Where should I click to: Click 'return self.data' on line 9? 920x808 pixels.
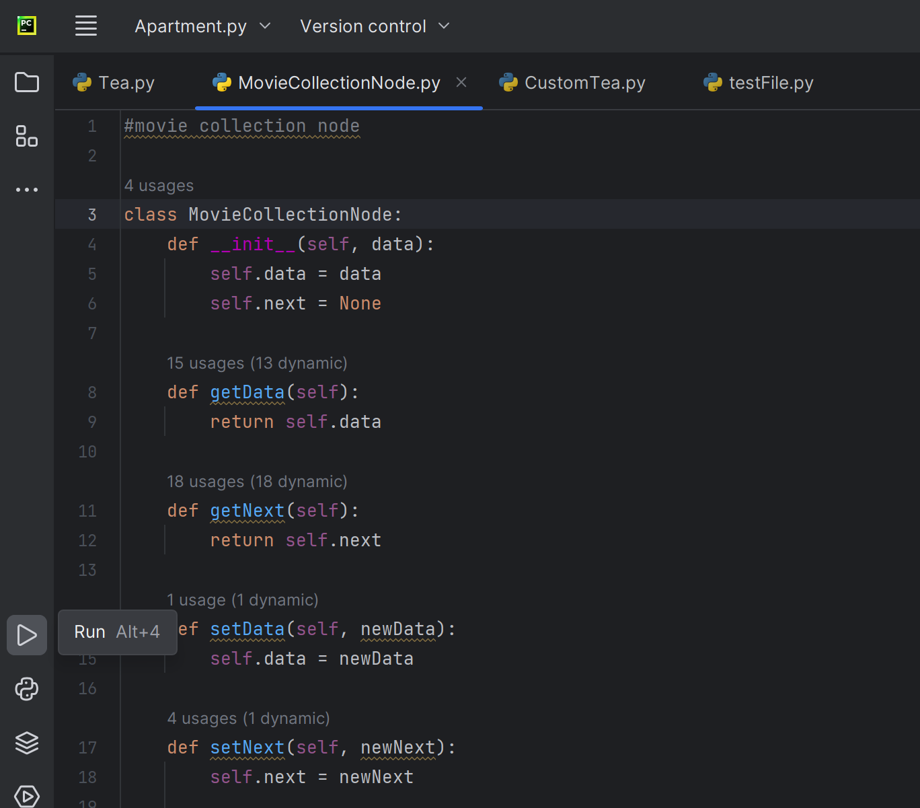(296, 422)
